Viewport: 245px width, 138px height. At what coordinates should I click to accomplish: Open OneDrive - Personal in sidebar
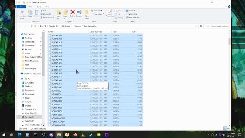coord(31,74)
